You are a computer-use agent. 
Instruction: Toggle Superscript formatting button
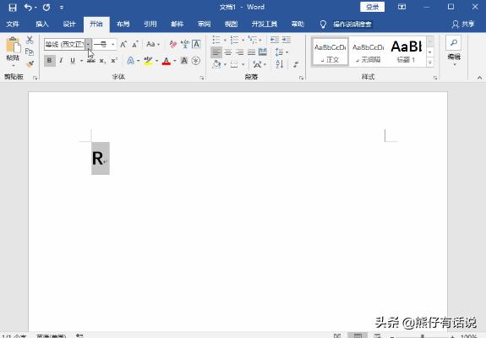(x=114, y=60)
